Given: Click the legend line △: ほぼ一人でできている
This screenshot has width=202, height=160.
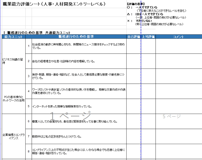Looking at the screenshot, I should 145,14.
